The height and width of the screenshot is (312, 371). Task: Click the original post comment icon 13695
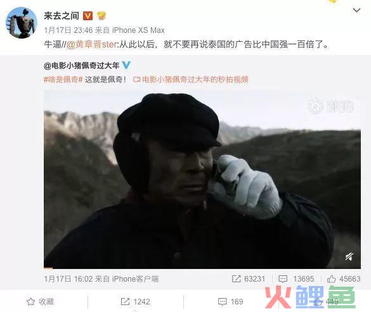point(296,278)
